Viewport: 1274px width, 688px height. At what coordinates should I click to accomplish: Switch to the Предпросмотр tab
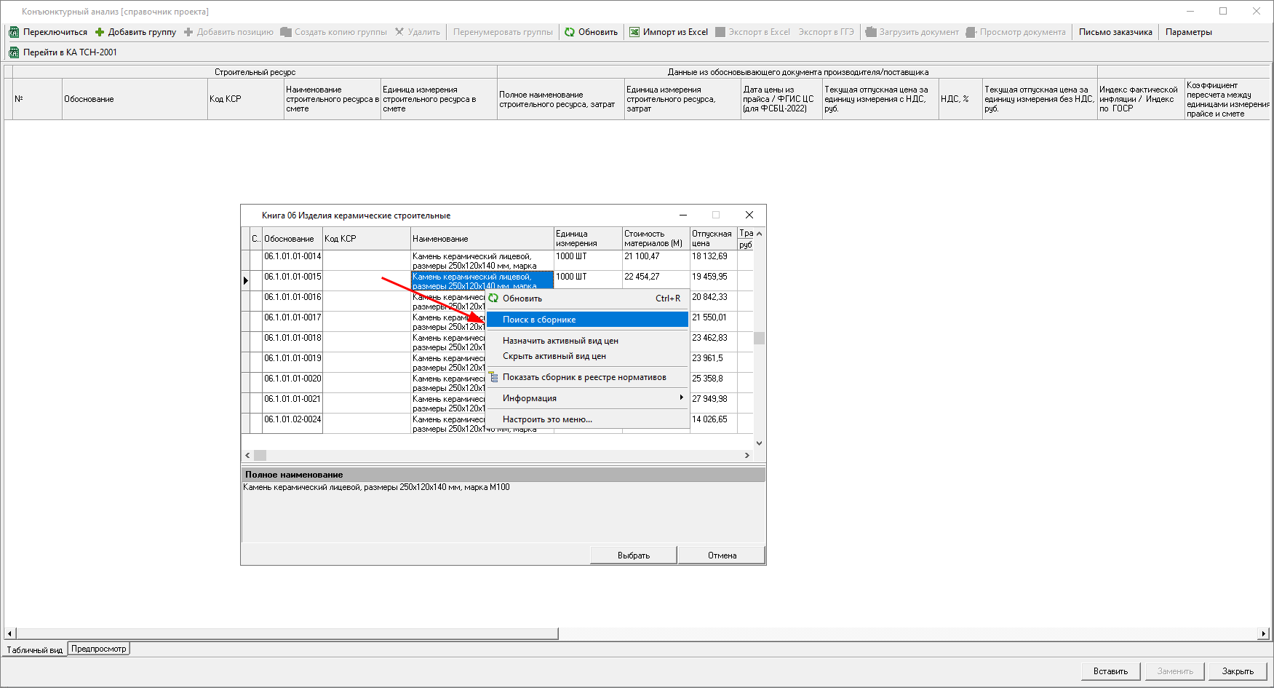[99, 649]
